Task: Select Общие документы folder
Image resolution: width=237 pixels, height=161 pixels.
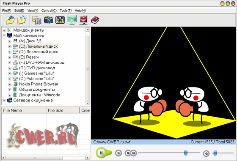Action: 37,90
